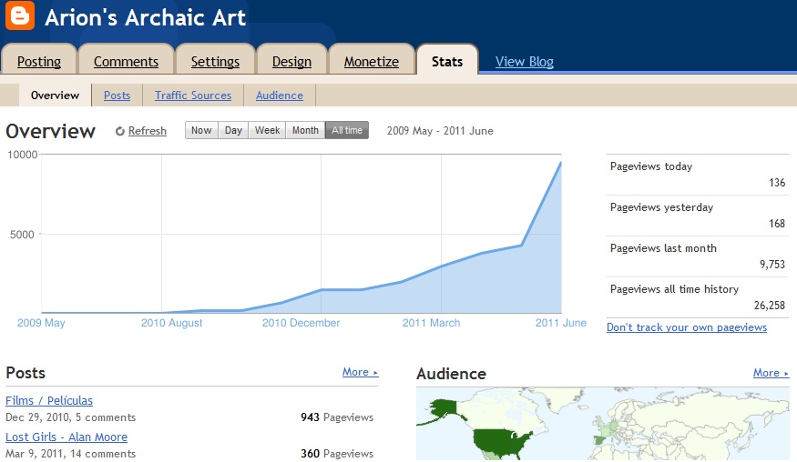Click the Overview page heading

[x=50, y=131]
